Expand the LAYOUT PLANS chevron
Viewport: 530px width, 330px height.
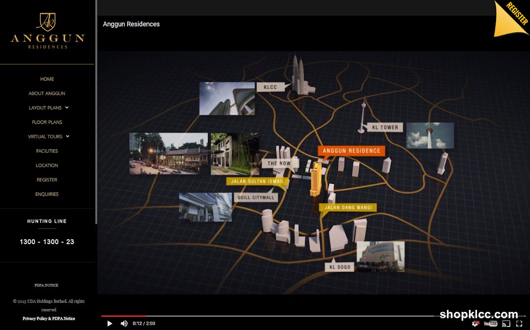(67, 107)
